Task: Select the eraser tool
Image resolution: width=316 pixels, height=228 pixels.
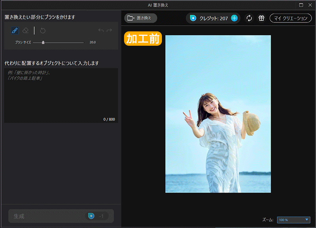Action: [25, 30]
